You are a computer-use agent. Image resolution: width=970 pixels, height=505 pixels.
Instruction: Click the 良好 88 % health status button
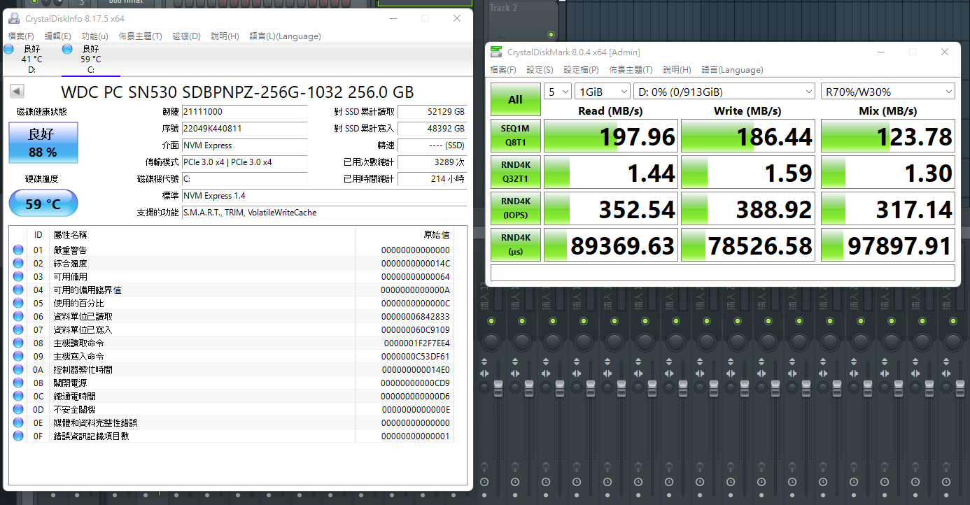(x=43, y=143)
